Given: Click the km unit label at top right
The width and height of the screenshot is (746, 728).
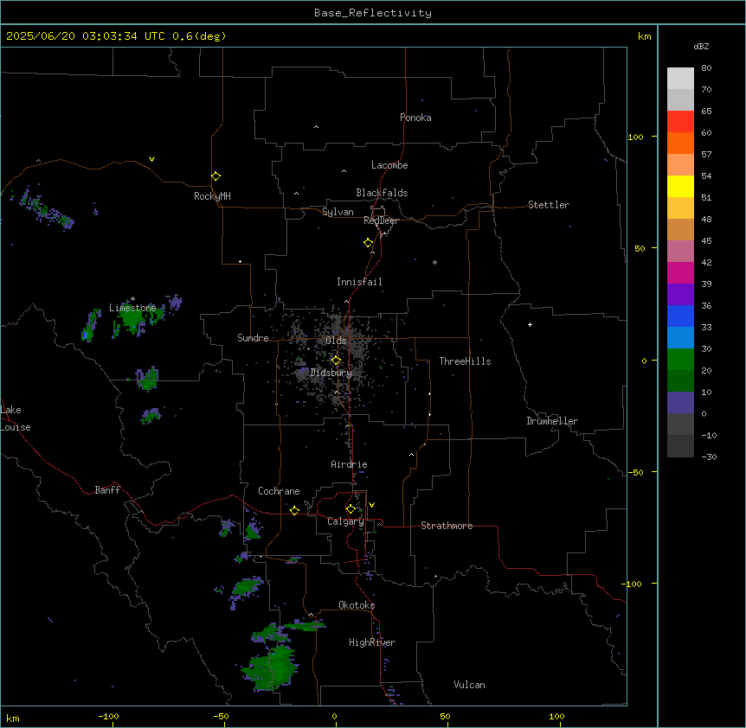Looking at the screenshot, I should click(x=644, y=36).
